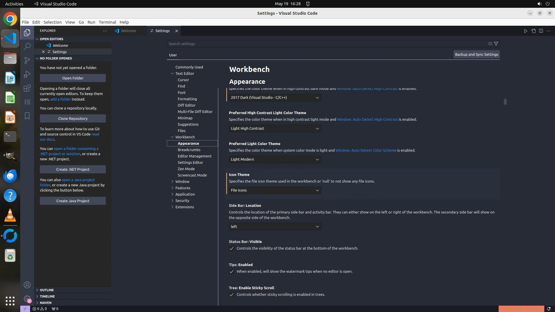The height and width of the screenshot is (312, 555).
Task: Open Settings JSON file icon
Action: pyautogui.click(x=533, y=31)
